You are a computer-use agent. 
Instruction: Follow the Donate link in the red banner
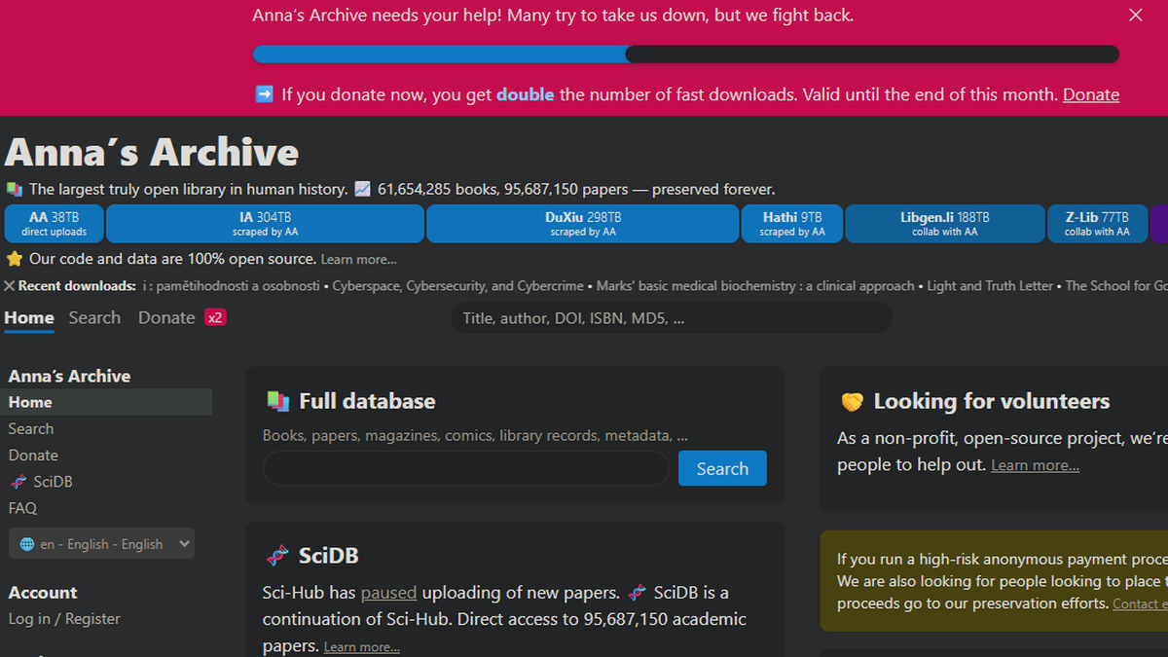tap(1090, 94)
